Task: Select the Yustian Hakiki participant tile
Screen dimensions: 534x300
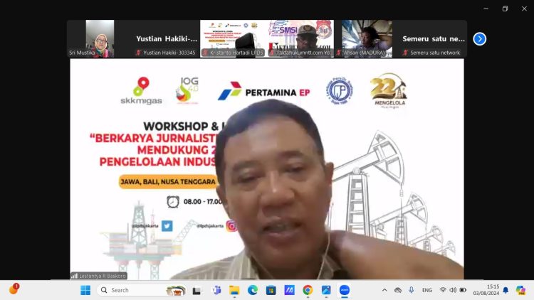Action: (167, 38)
